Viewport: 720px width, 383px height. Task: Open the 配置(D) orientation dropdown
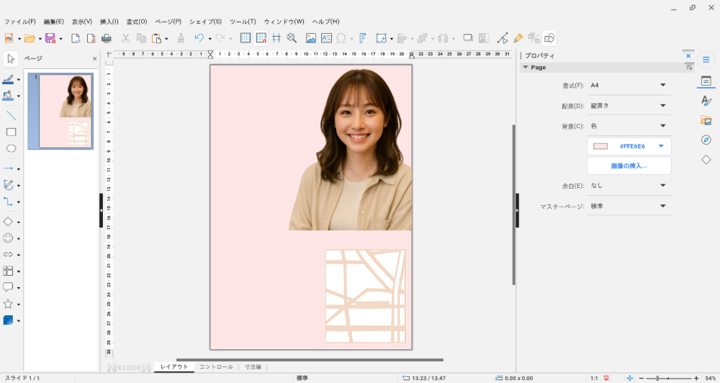coord(629,106)
